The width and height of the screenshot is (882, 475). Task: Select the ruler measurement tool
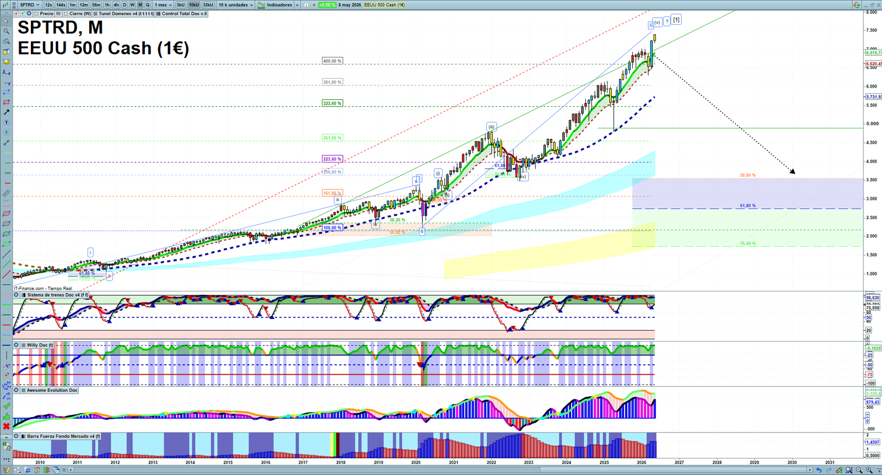click(6, 193)
